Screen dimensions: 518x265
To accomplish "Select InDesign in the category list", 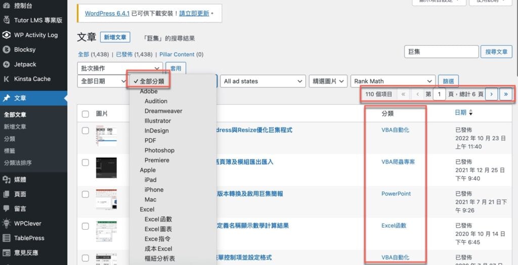I will pos(157,131).
